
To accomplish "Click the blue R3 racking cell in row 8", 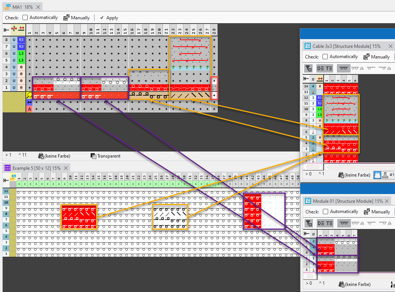I will 21,39.
